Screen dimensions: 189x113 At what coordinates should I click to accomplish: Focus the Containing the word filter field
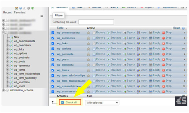[x=96, y=22]
